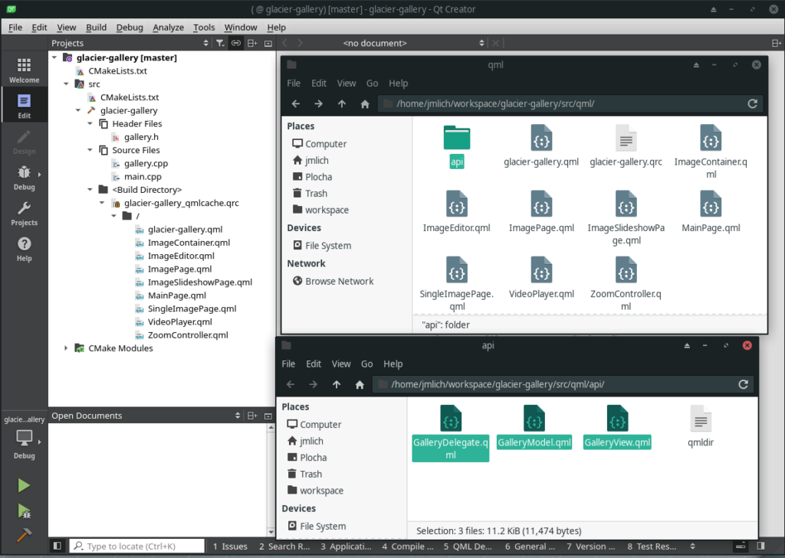Image resolution: width=785 pixels, height=558 pixels.
Task: Collapse glacier-gallery_qmlcache.qrc node
Action: pos(102,203)
